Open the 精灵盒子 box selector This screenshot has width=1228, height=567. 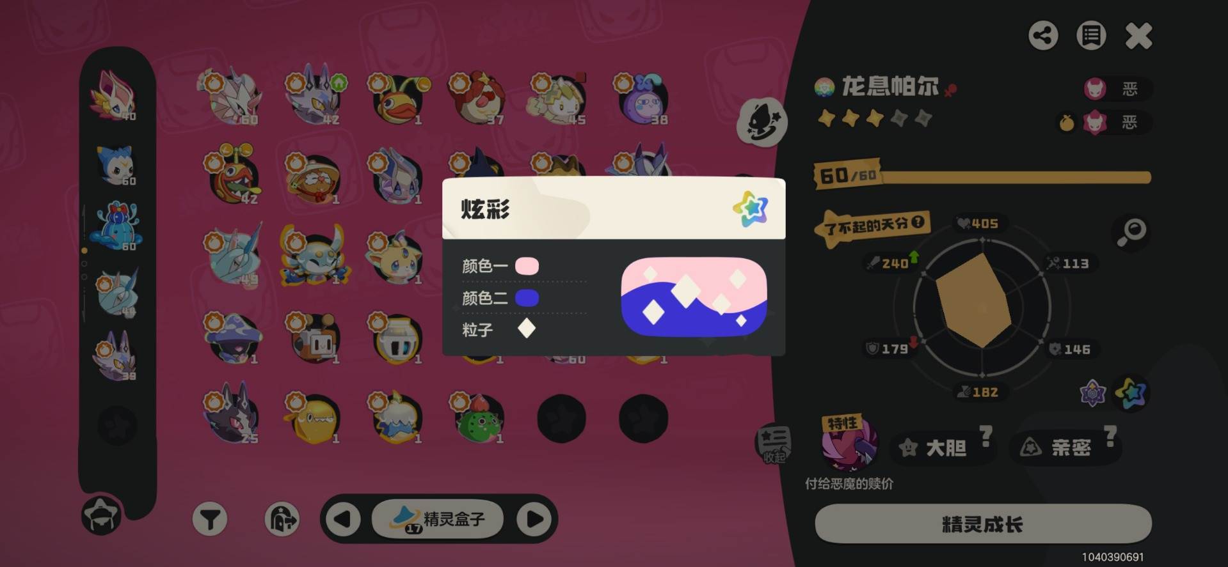(438, 519)
